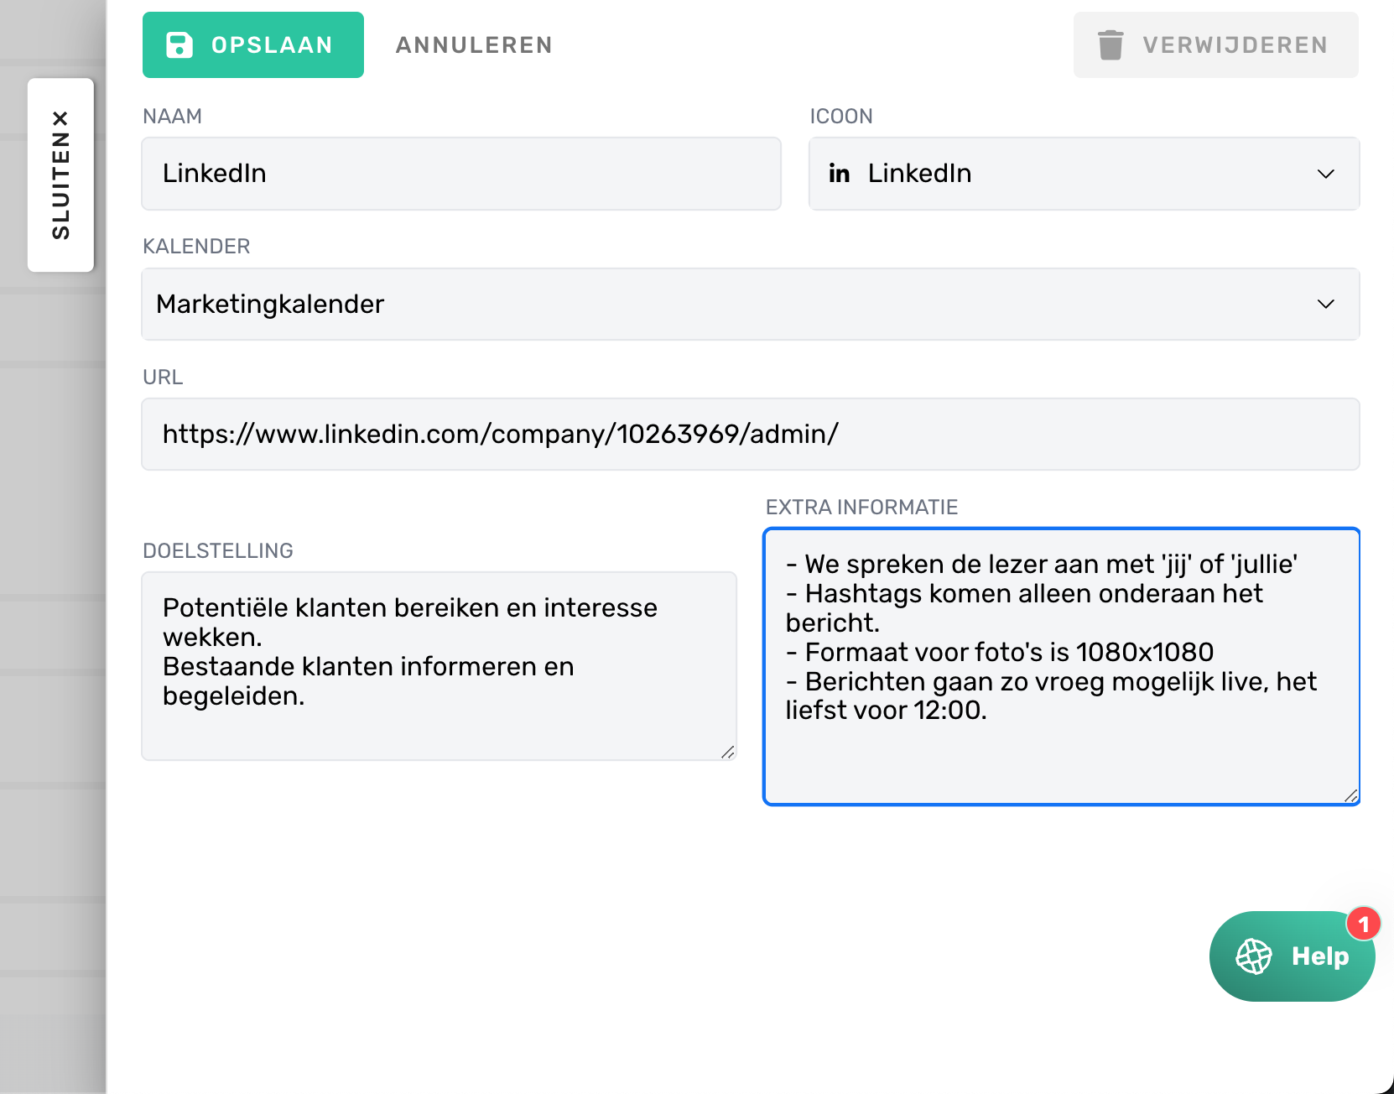This screenshot has height=1094, width=1394.
Task: Click the red notification badge on Help
Action: click(1364, 925)
